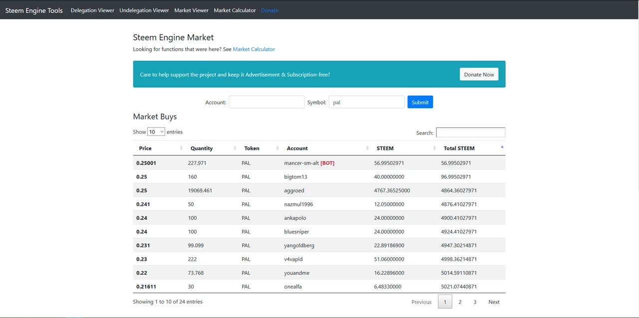Image resolution: width=639 pixels, height=318 pixels.
Task: Go to page 2 of results
Action: tap(460, 302)
